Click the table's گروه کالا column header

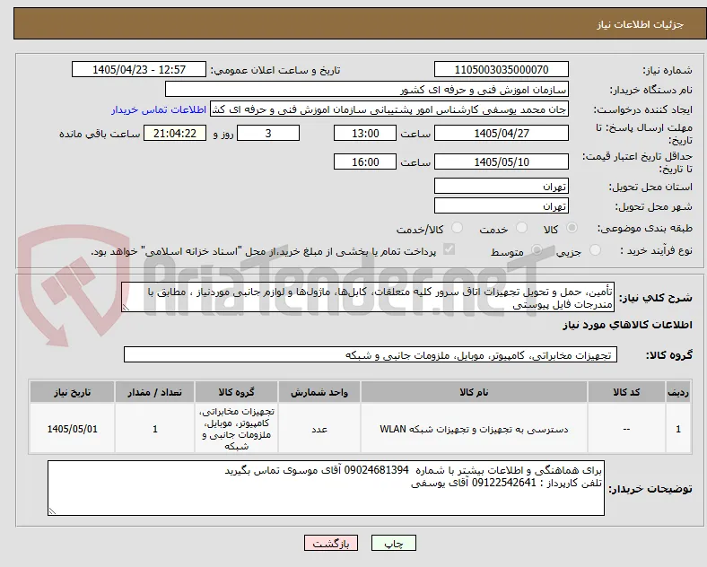click(x=236, y=392)
